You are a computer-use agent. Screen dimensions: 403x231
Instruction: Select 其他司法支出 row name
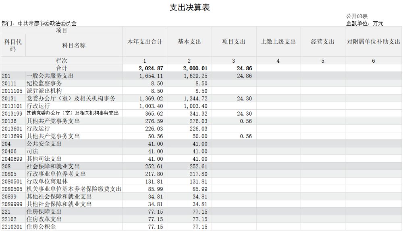44,159
